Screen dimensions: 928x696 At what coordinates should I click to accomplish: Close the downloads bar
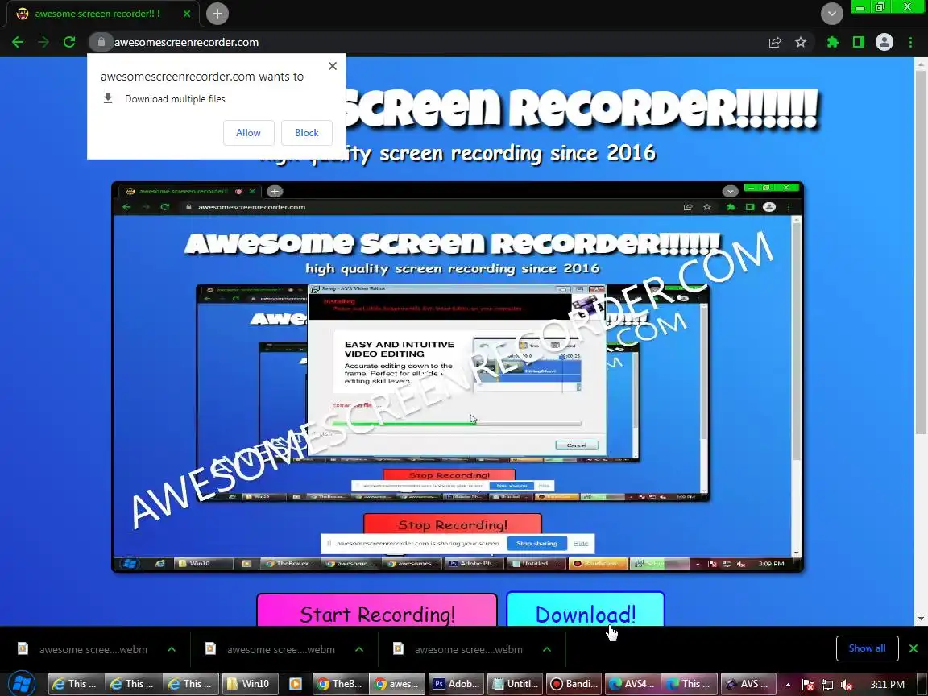(913, 648)
